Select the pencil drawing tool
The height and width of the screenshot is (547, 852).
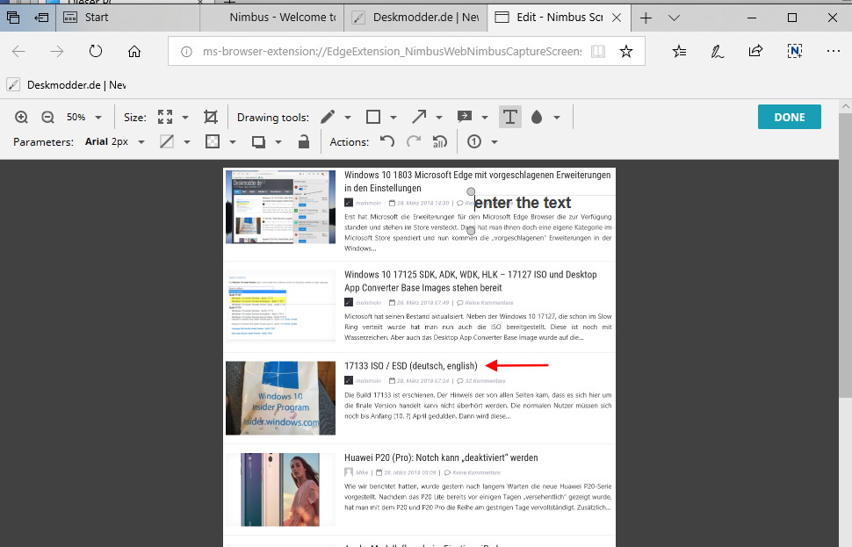[328, 117]
